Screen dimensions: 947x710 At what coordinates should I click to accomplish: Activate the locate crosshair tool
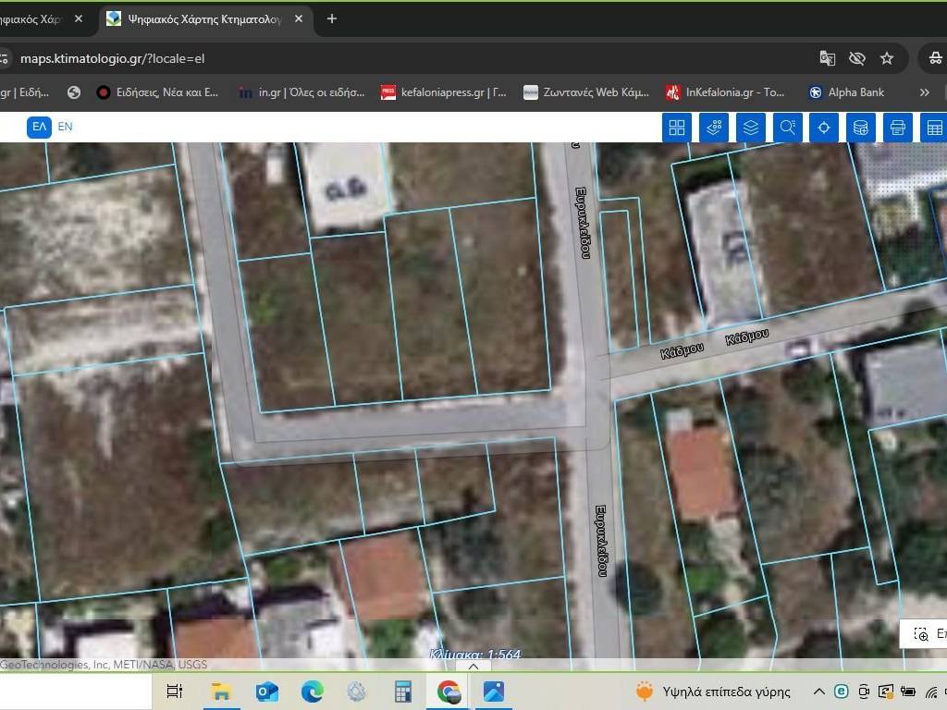(x=824, y=128)
